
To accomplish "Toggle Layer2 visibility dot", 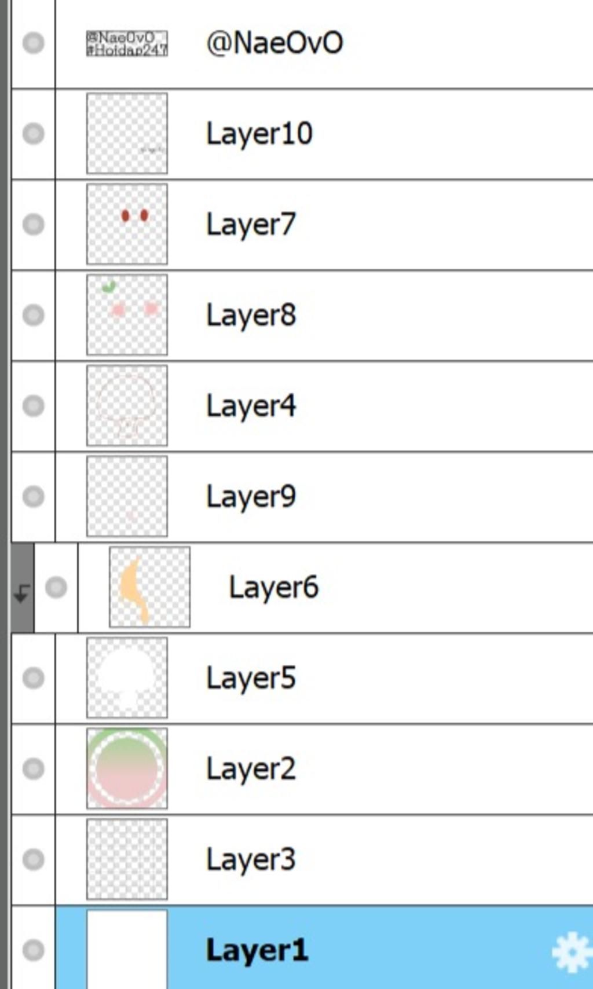I will tap(33, 768).
